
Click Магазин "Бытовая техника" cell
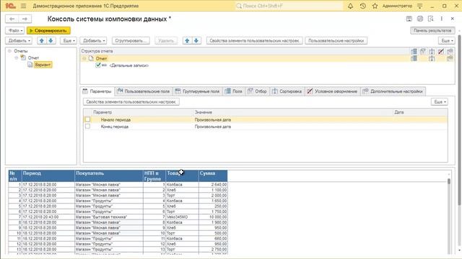tap(109, 217)
